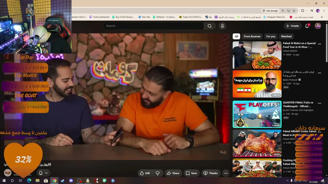Open the Fahad Al Bishri food tour thumbnail
Image resolution: width=328 pixels, height=184 pixels.
tap(257, 55)
